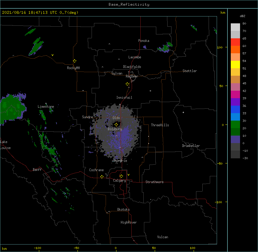
Task: Select the yellow diamond marker above RockyMH
Action: pyautogui.click(x=75, y=61)
